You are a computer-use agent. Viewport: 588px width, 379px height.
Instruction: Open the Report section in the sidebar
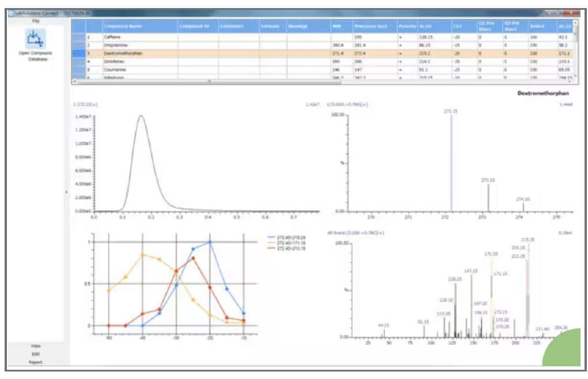click(36, 362)
